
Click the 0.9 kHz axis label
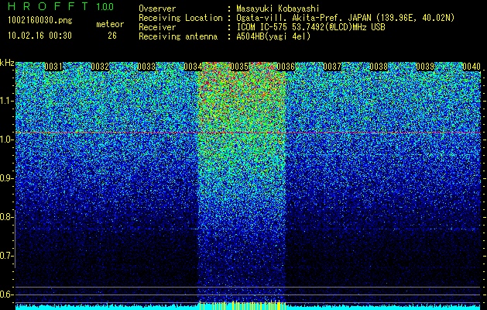click(6, 178)
